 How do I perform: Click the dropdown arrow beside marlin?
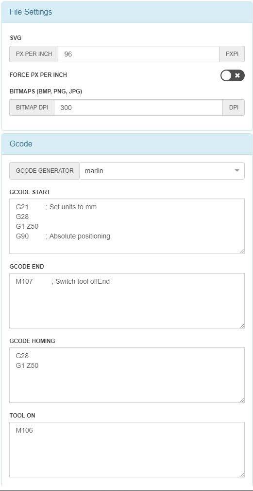[237, 171]
